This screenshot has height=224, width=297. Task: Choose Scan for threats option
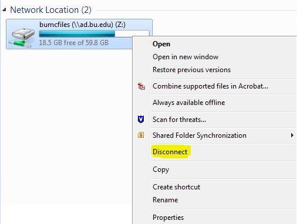(x=179, y=120)
